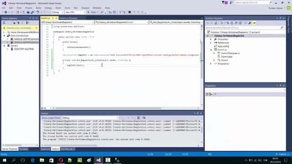Select DESKTOP-ASLFRN0 server in Server Explorer
This screenshot has width=292, height=164.
point(24,49)
